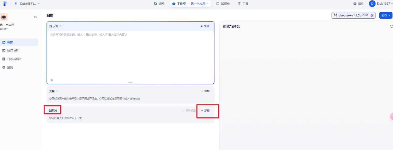Select 编排 in the left sidebar
The image size is (393, 150).
tap(19, 42)
